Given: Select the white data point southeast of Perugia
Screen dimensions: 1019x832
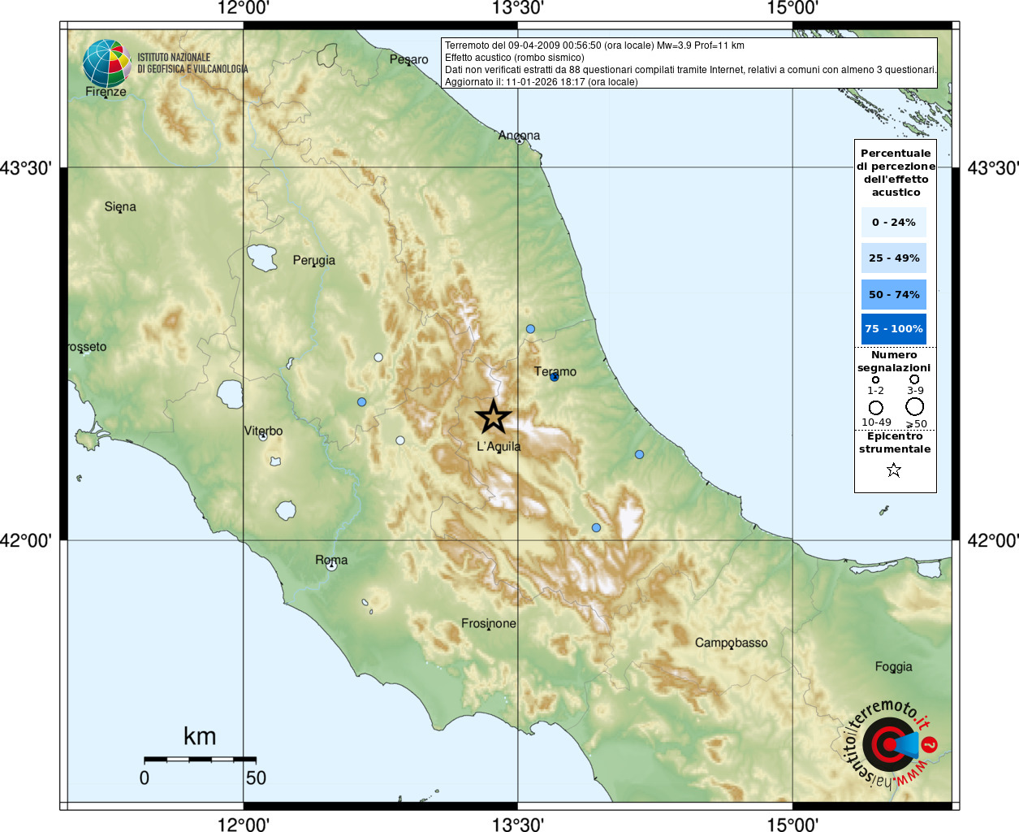Looking at the screenshot, I should point(378,357).
